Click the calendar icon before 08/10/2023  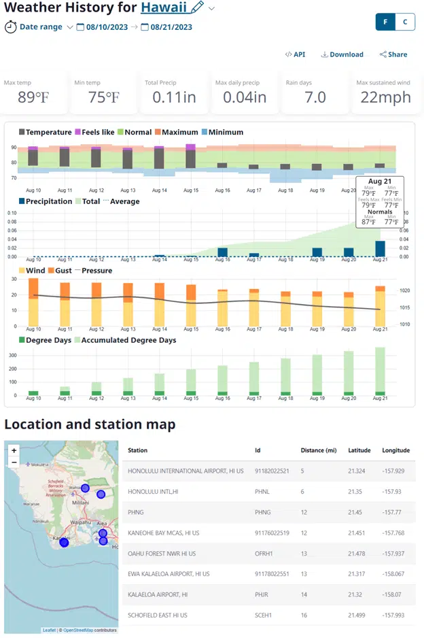pos(80,27)
